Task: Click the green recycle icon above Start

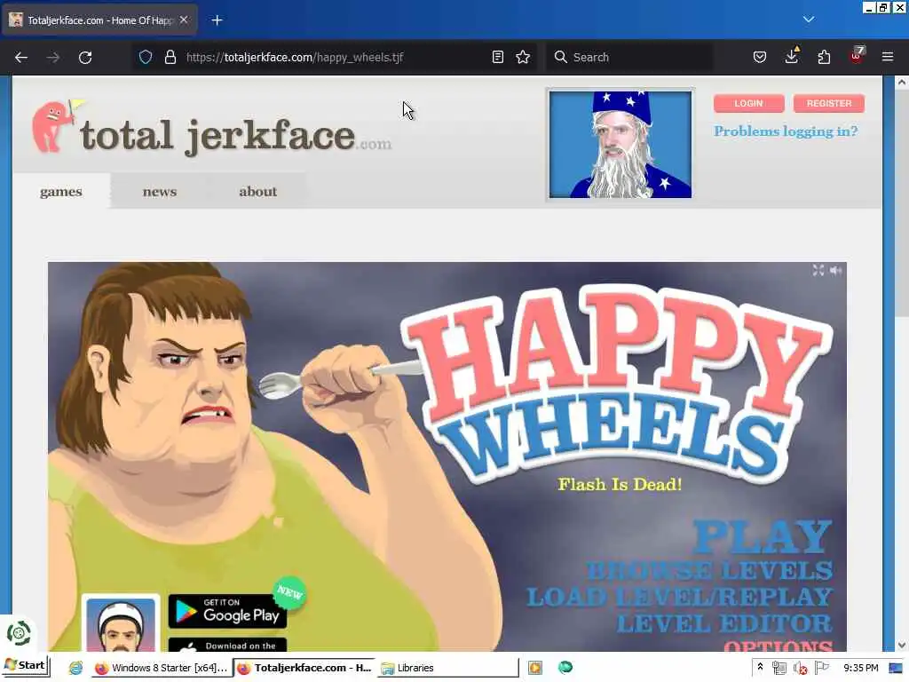Action: coord(19,632)
